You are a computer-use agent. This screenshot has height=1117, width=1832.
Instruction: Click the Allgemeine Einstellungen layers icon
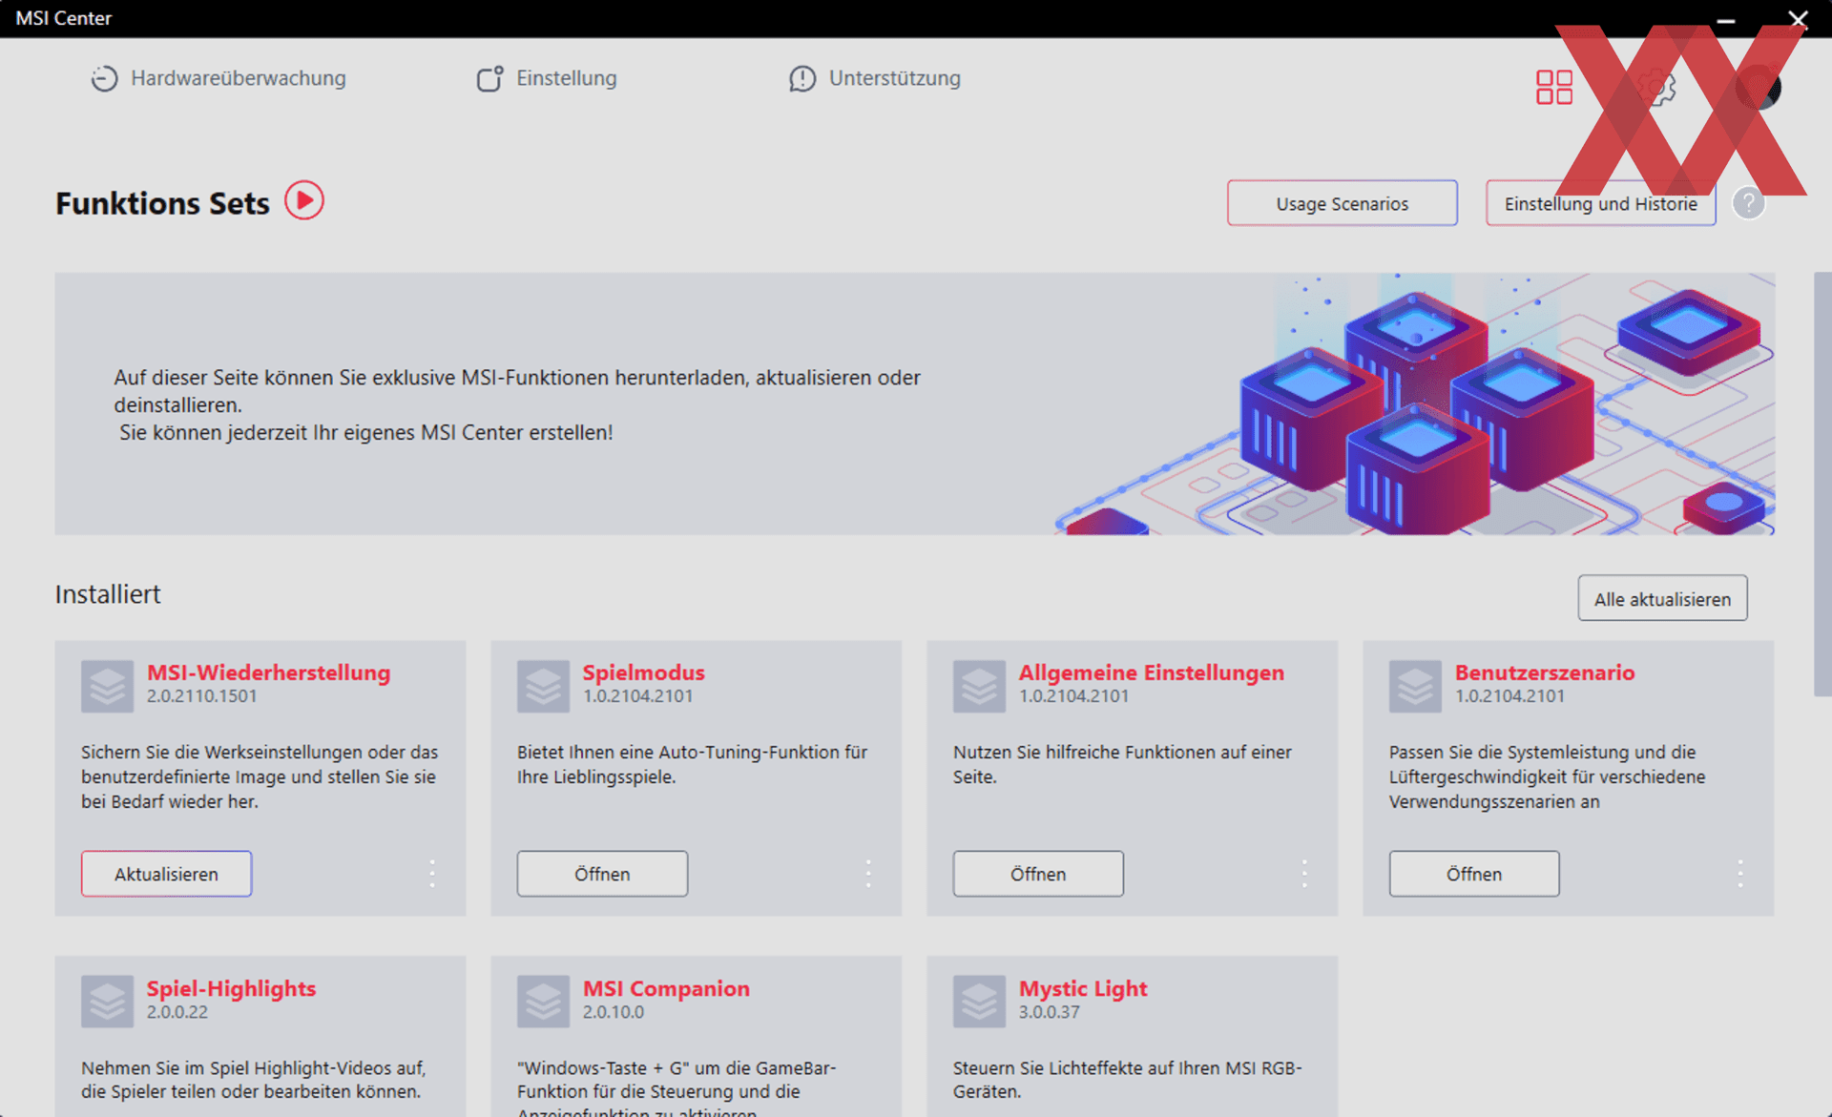point(979,686)
